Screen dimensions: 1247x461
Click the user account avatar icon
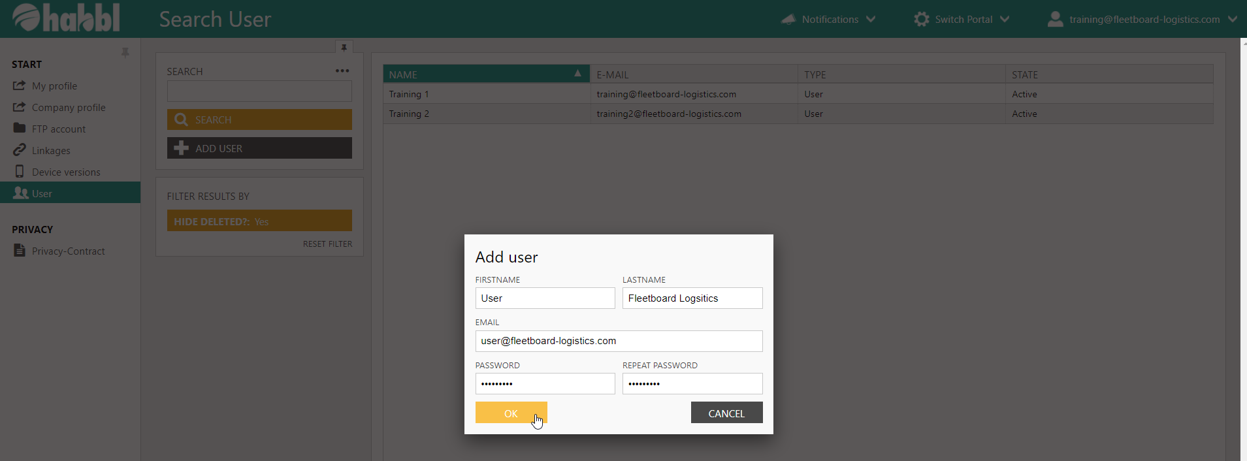coord(1055,19)
